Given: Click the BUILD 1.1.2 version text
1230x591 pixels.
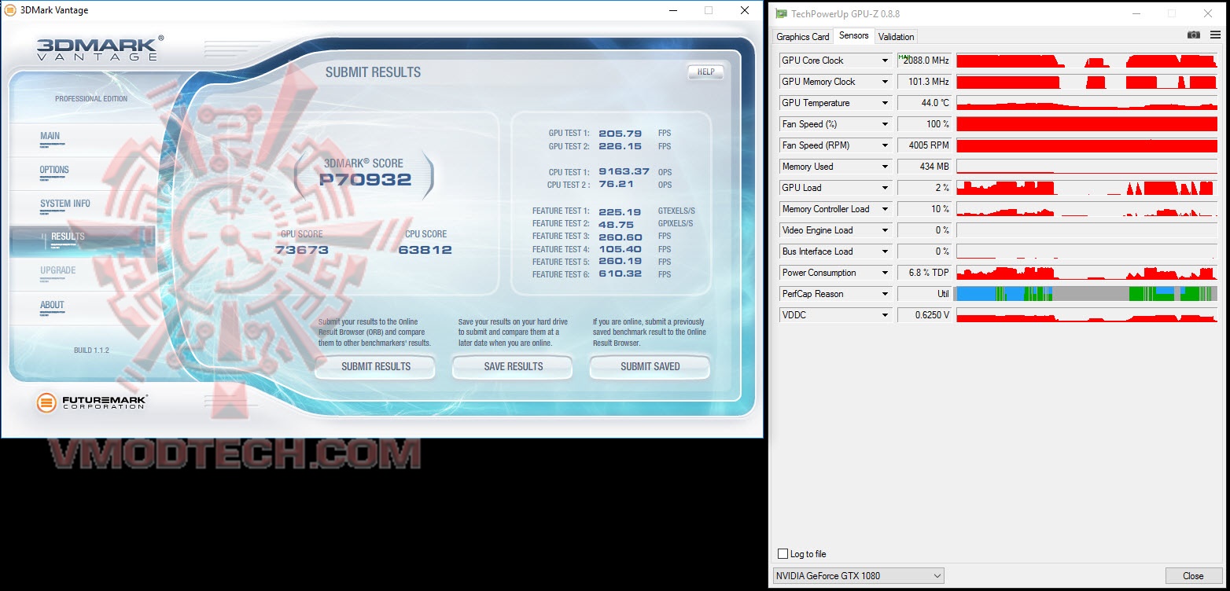Looking at the screenshot, I should 91,350.
